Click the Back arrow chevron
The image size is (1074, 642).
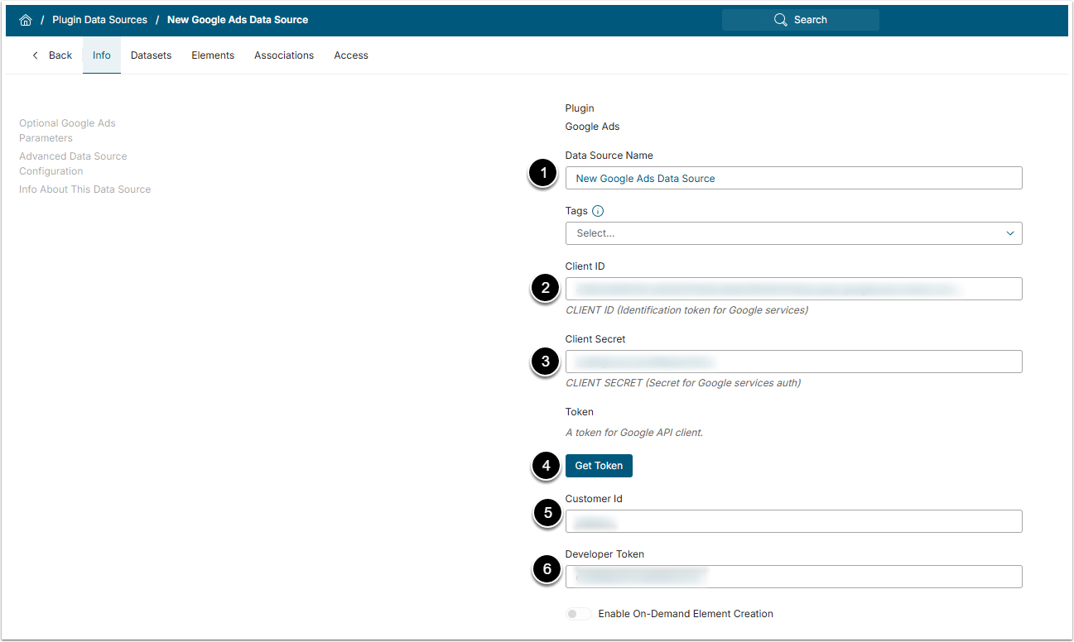(x=35, y=55)
